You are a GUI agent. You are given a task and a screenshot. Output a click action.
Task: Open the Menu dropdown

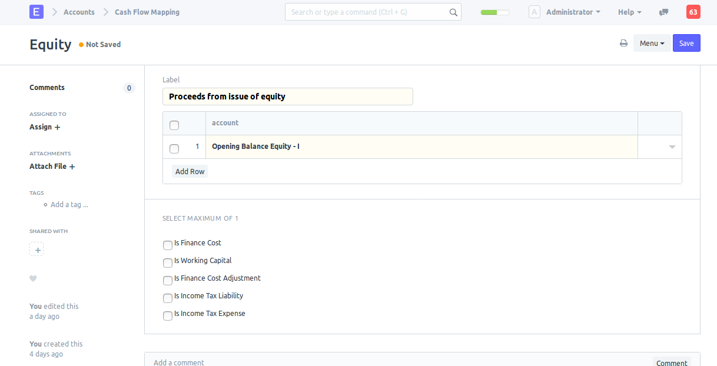tap(652, 43)
